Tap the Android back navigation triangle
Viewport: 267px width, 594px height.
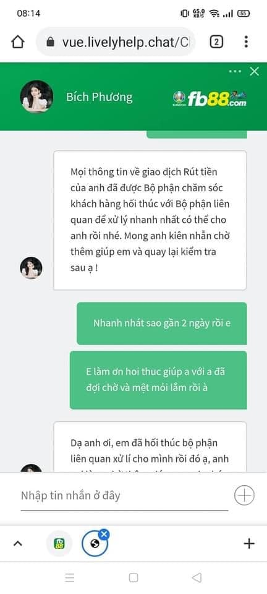click(x=197, y=578)
